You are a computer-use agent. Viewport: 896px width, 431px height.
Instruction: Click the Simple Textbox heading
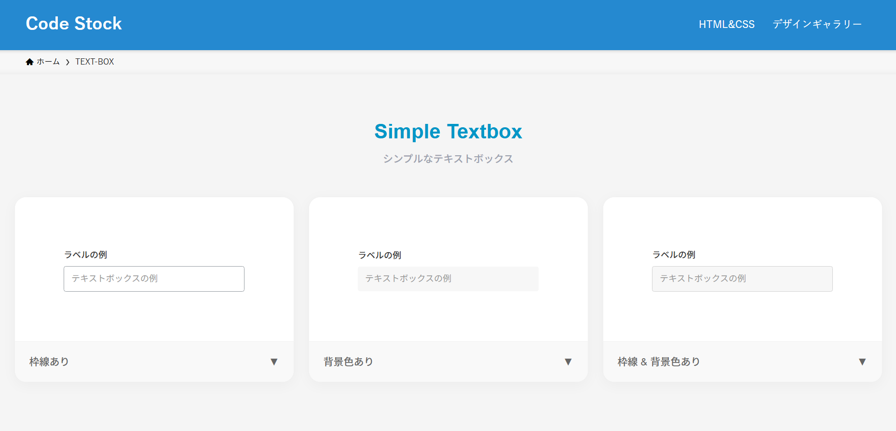point(448,132)
